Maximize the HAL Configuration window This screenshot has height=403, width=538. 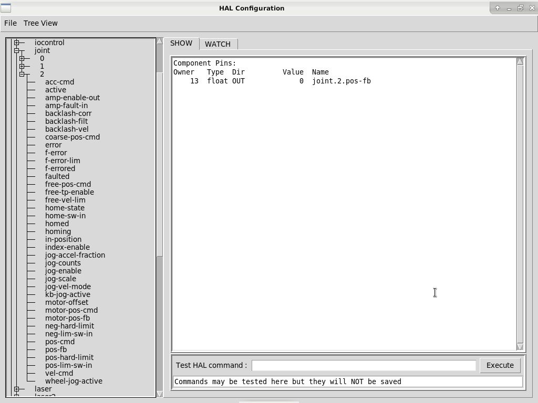click(x=521, y=8)
